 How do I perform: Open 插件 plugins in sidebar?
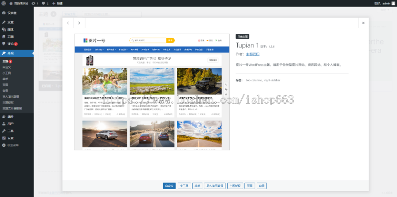click(x=17, y=117)
